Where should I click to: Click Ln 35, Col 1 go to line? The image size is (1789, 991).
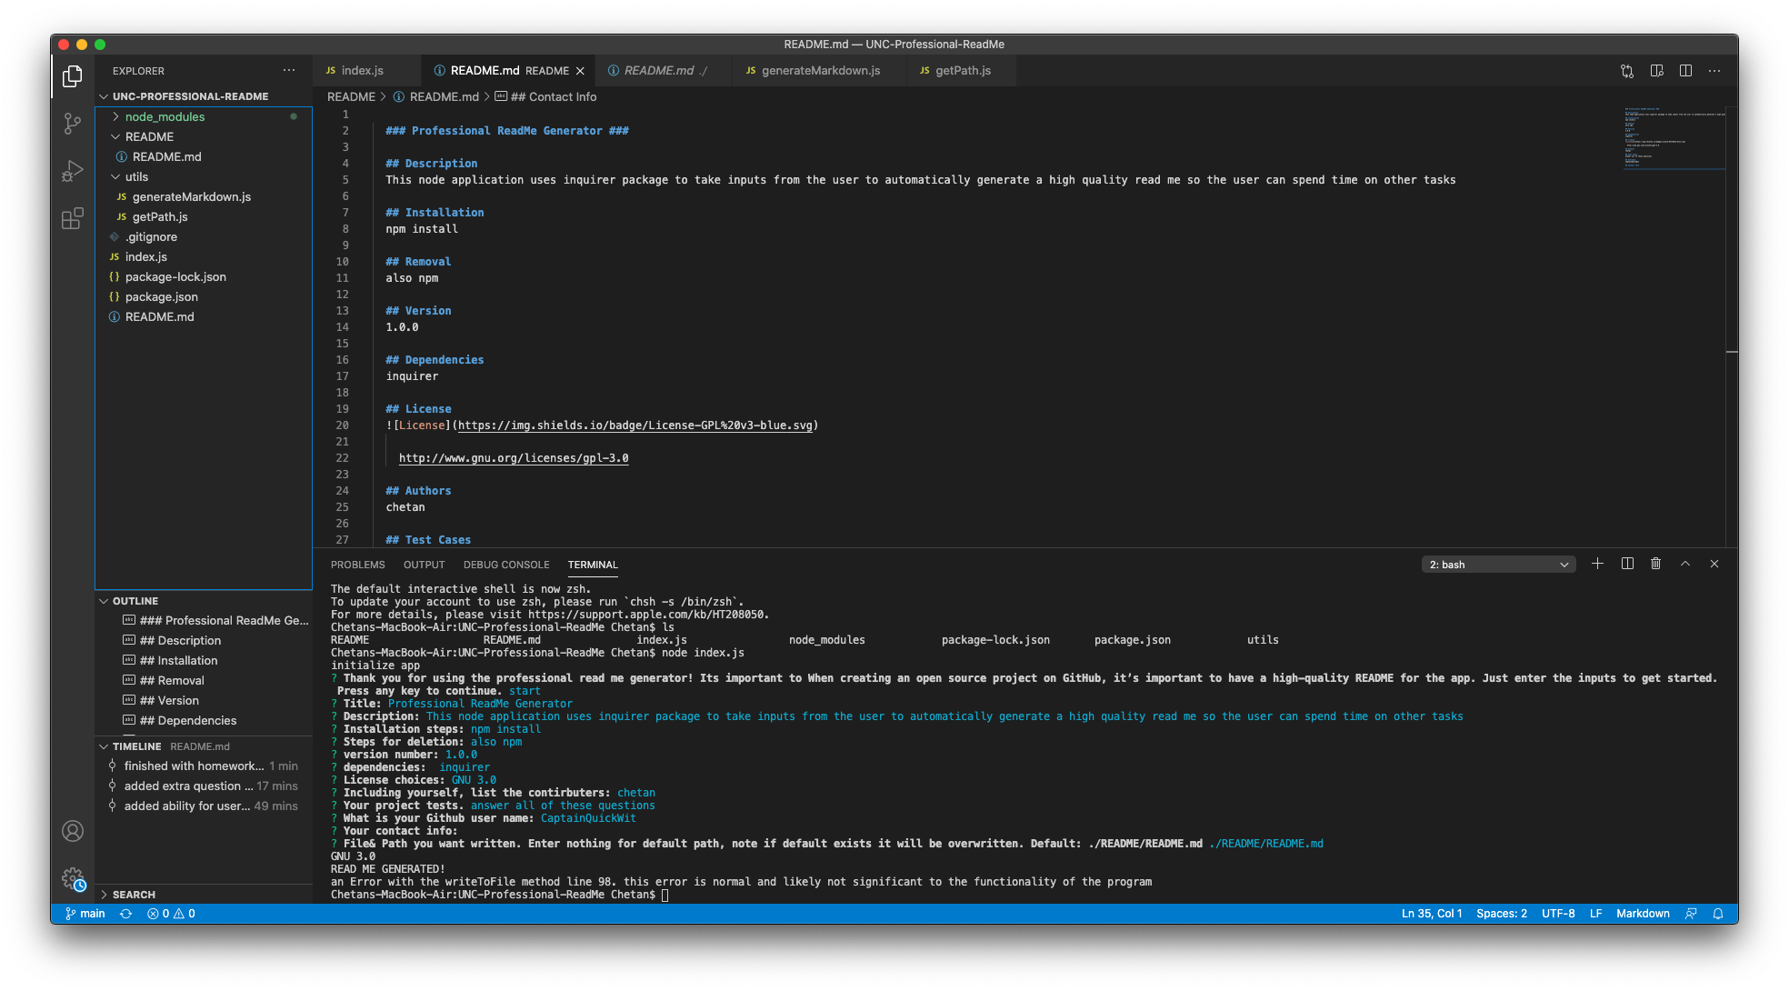(1432, 914)
